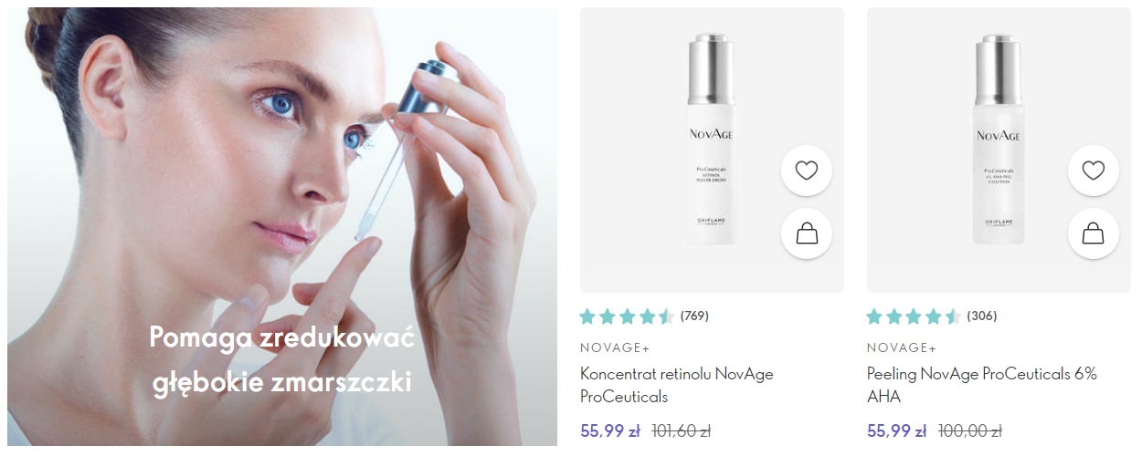Select NOVAGE+ brand label above Peeling NovAge
The height and width of the screenshot is (456, 1142).
(902, 347)
